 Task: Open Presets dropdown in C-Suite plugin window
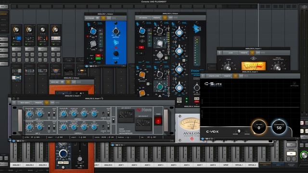pos(227,76)
